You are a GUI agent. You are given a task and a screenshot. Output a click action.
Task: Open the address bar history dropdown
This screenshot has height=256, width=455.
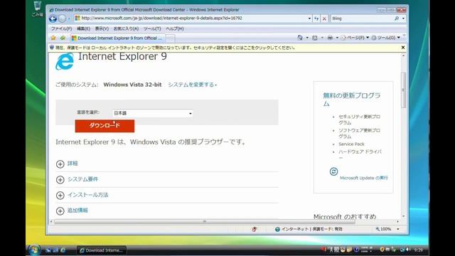tap(309, 18)
